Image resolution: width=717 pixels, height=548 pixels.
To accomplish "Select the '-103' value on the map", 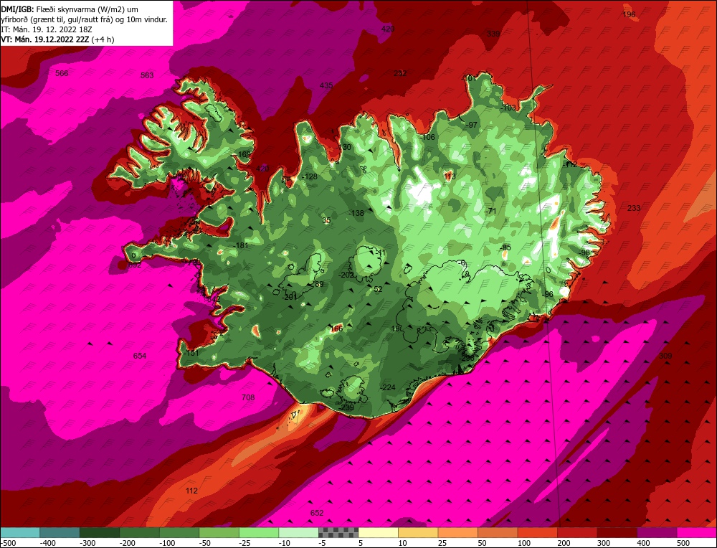I will click(508, 108).
